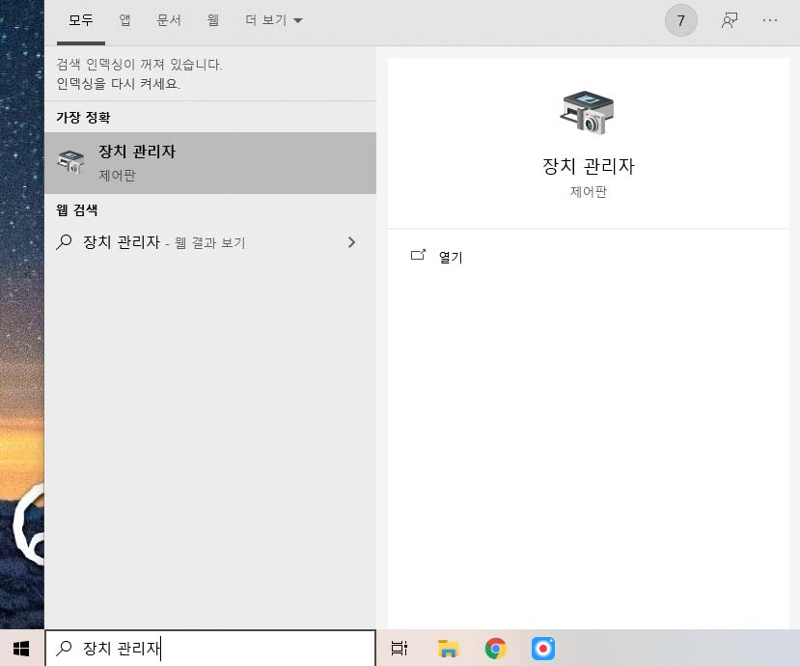The height and width of the screenshot is (666, 800).
Task: Open Task View on the taskbar
Action: (x=399, y=648)
